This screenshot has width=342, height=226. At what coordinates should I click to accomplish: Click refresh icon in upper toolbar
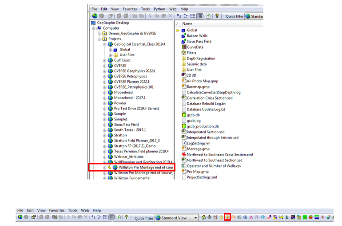[208, 16]
